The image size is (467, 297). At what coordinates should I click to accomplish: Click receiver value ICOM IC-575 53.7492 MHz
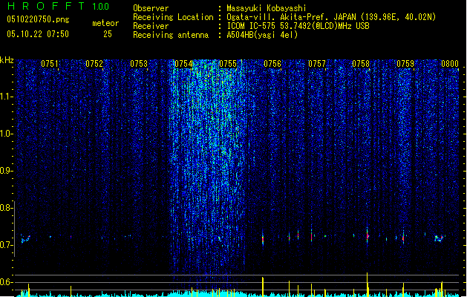click(x=298, y=26)
